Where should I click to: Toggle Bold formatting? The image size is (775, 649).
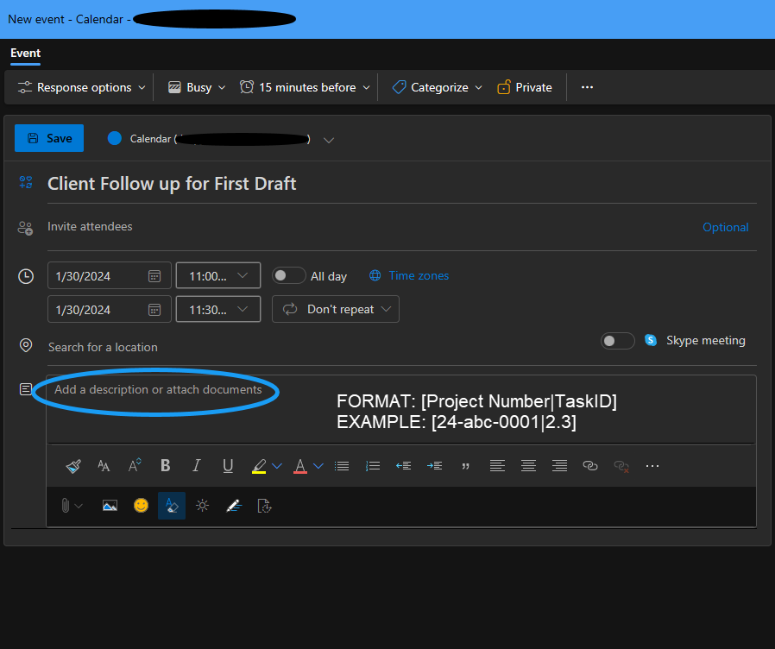click(166, 466)
